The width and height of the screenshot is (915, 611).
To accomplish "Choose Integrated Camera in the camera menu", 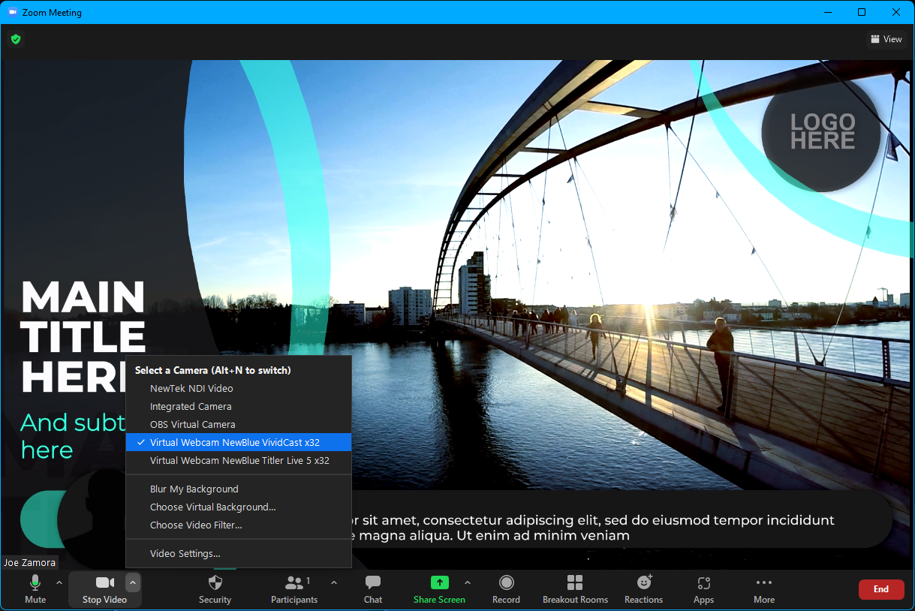I will (191, 407).
